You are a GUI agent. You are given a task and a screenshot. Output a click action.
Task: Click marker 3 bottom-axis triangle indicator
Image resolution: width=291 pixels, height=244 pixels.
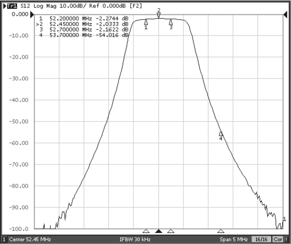tap(171, 231)
